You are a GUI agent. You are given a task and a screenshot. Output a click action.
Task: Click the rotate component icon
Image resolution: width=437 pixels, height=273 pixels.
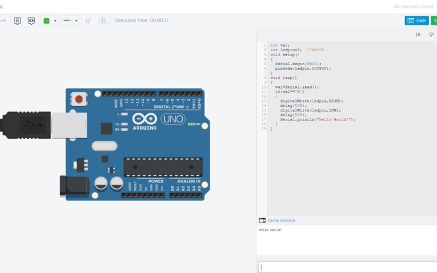coord(88,20)
